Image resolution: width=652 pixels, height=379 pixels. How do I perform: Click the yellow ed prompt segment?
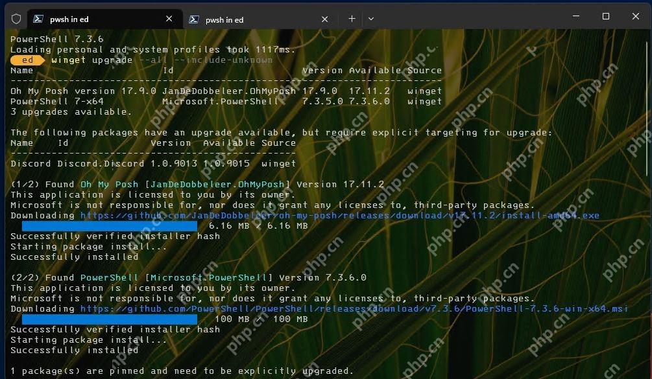tap(27, 60)
